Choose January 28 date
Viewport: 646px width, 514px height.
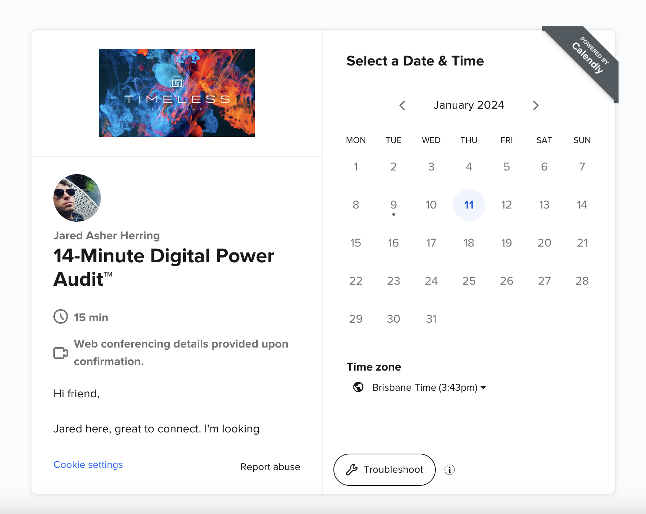582,281
